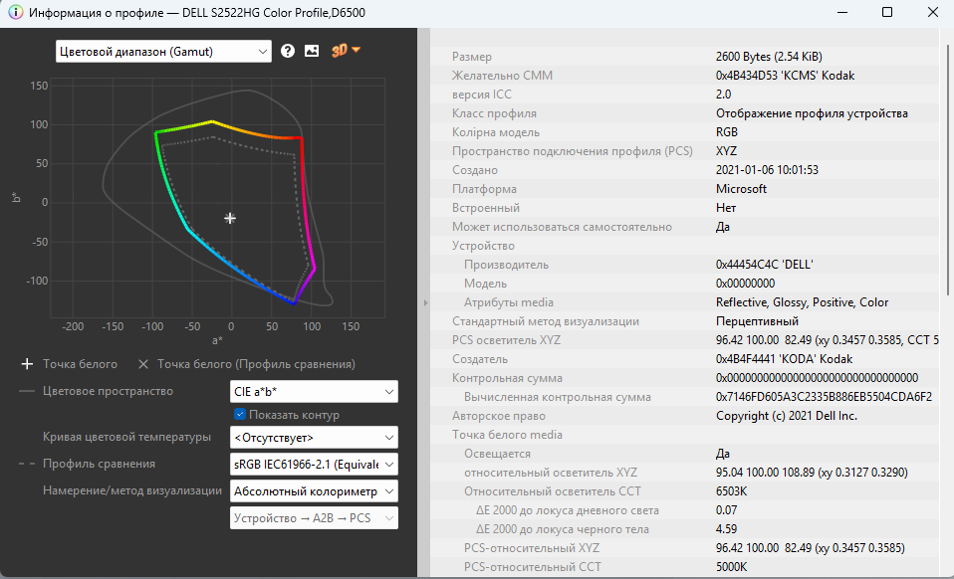Toggle the 'Показать контур' checkbox
Screen dimensions: 954x579
pos(240,414)
